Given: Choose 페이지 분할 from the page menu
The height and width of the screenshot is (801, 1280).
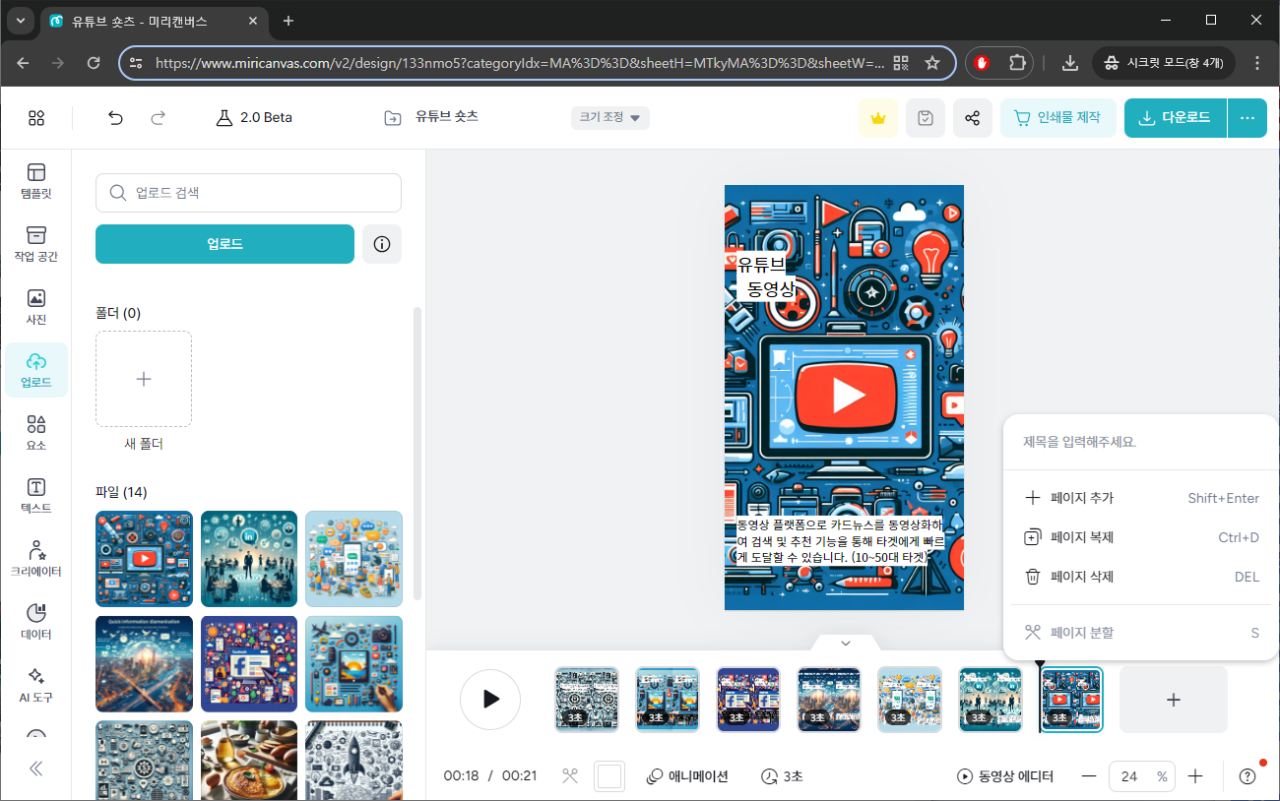Looking at the screenshot, I should click(1140, 633).
